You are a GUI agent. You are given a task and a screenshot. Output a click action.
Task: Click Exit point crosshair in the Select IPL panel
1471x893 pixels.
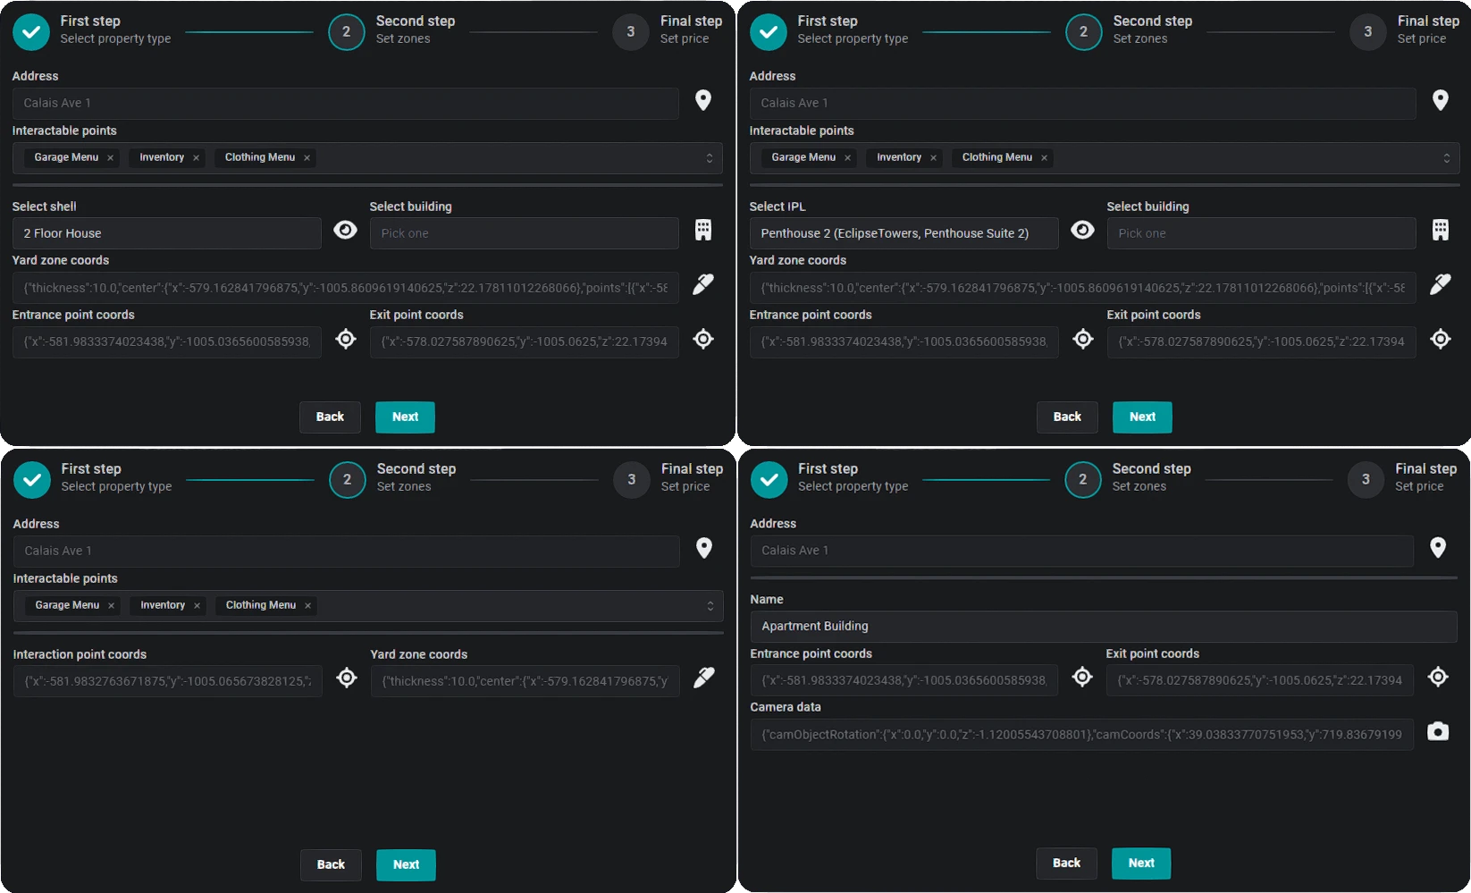[x=1440, y=340]
